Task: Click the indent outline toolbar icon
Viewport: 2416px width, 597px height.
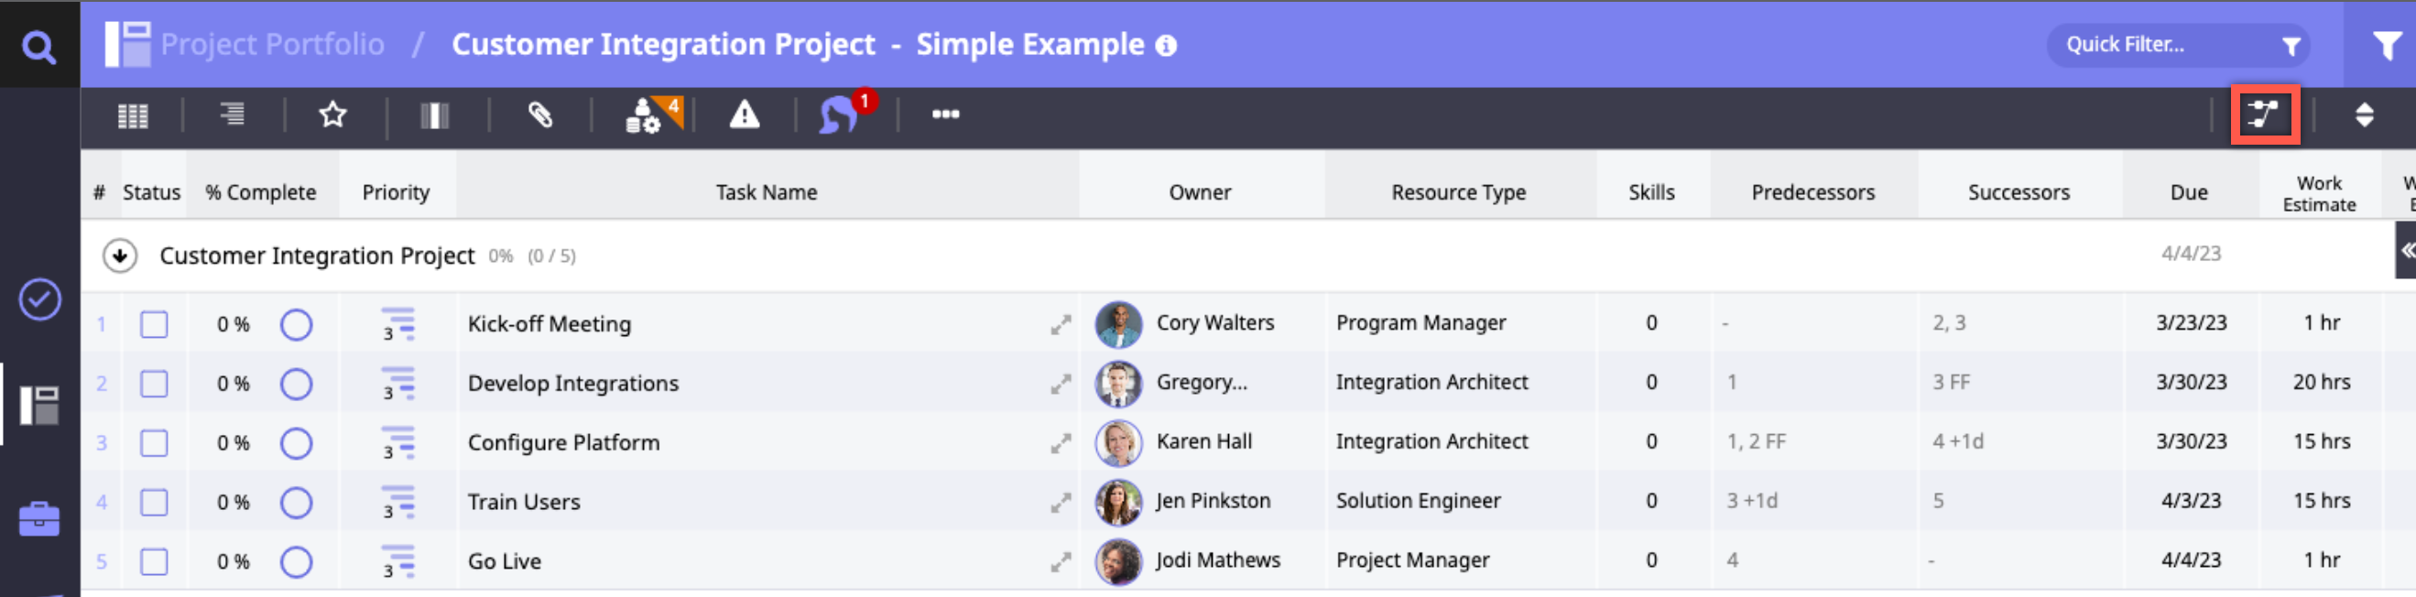Action: pyautogui.click(x=233, y=114)
